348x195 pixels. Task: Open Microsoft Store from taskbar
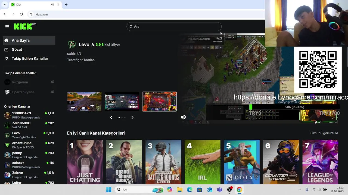[200, 190]
